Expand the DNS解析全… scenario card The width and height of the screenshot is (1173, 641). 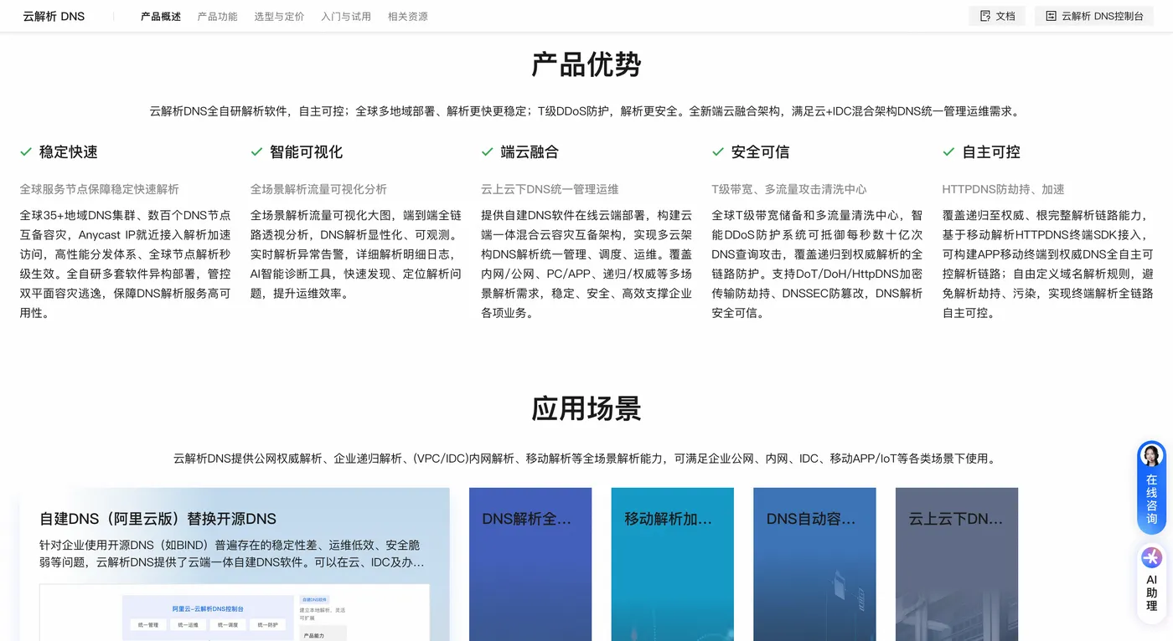coord(530,564)
